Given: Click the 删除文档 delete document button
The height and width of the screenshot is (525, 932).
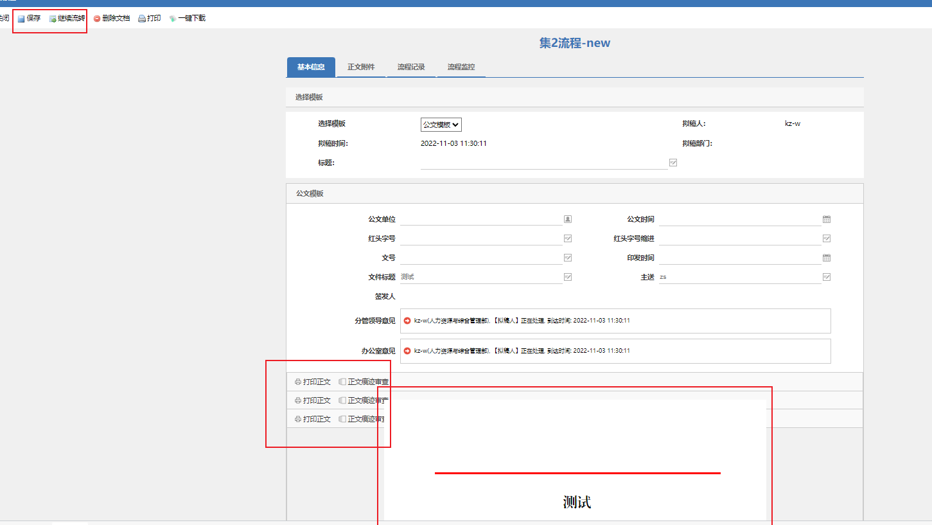Looking at the screenshot, I should pos(112,19).
